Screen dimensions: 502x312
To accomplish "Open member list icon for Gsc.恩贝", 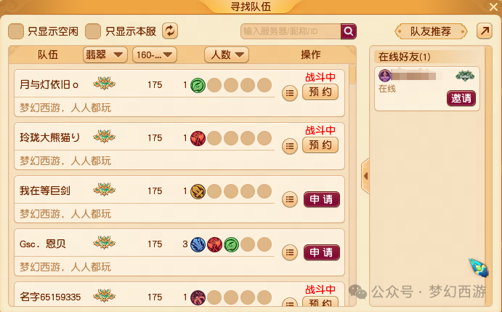I will (x=290, y=252).
